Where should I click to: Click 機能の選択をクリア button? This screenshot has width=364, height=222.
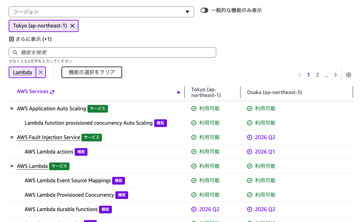[92, 72]
